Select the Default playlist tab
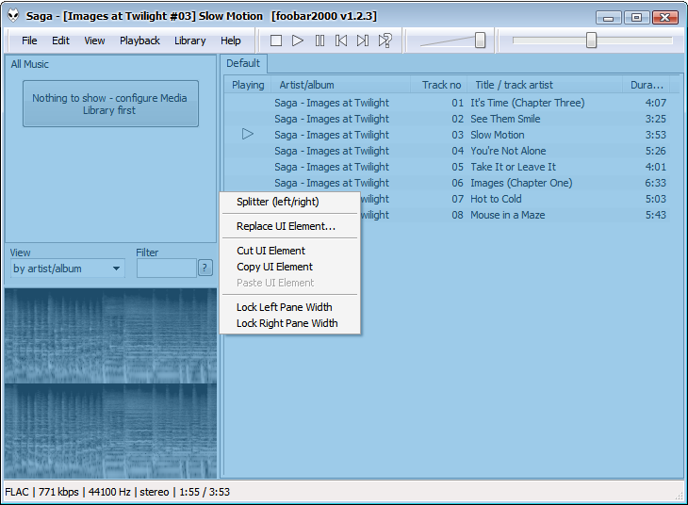The width and height of the screenshot is (688, 505). coord(243,64)
